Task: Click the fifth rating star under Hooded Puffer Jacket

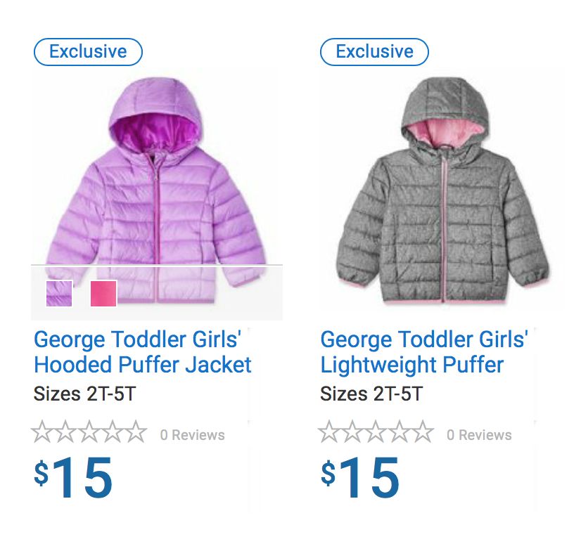Action: (134, 432)
